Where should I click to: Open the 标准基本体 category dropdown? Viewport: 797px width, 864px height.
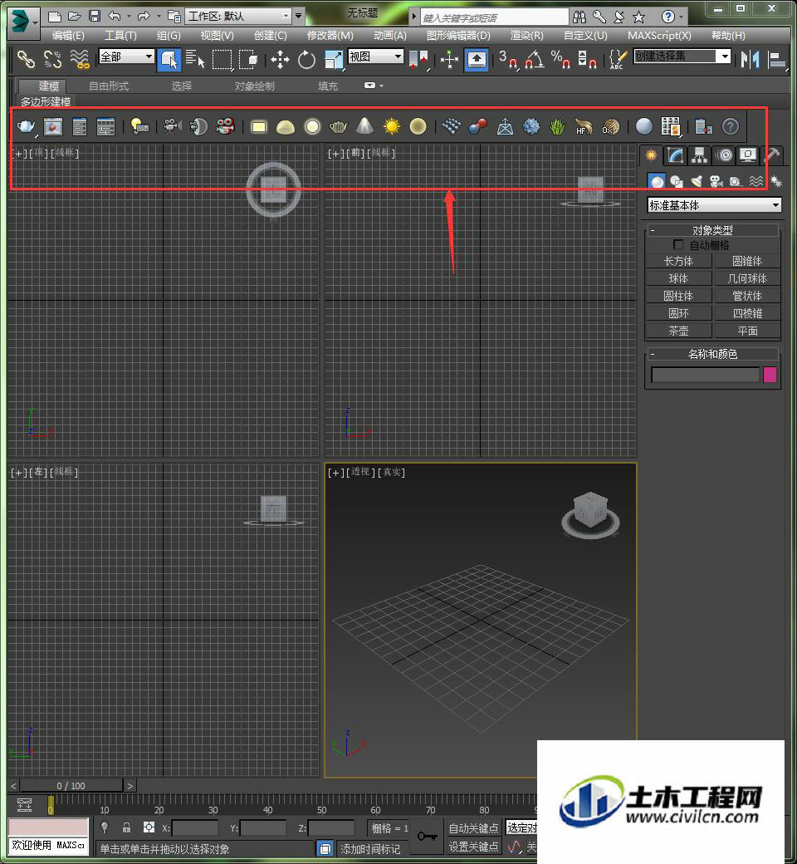(x=714, y=205)
